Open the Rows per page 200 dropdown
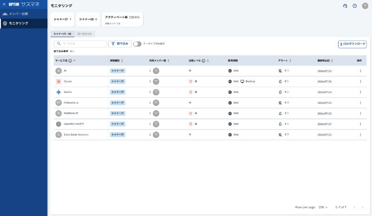372x216 pixels. point(323,208)
